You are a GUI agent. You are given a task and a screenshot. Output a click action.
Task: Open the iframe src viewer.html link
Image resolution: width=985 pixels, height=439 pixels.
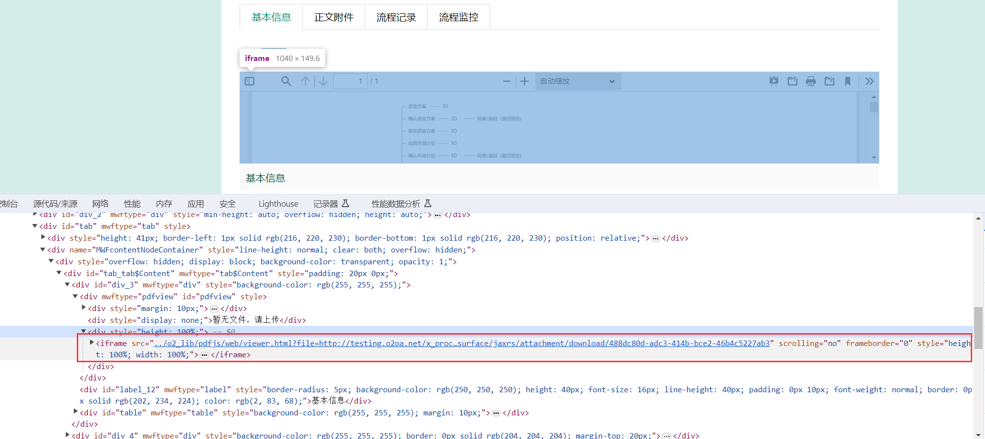462,343
